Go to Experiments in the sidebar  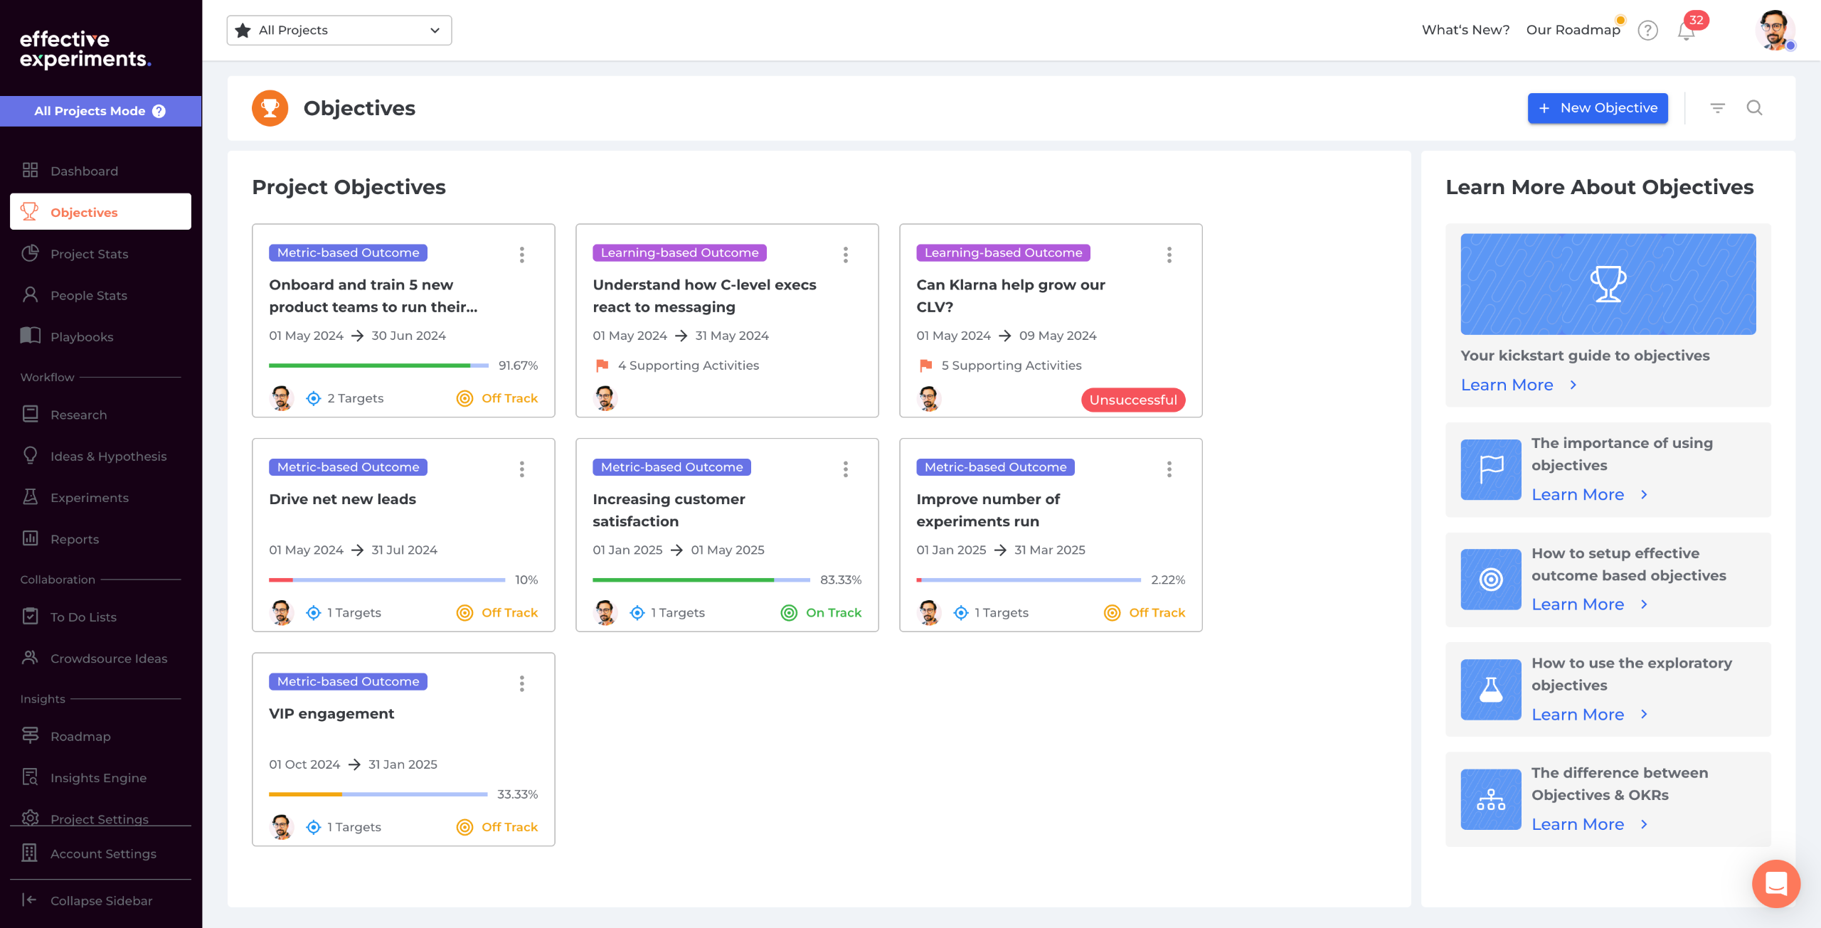coord(89,498)
